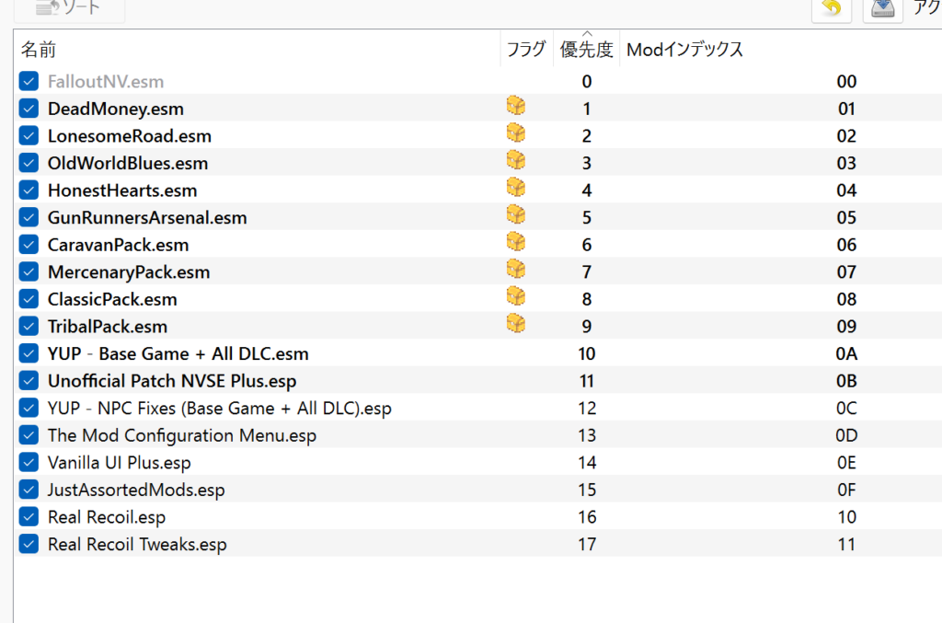Click the flag icon on LonesomeRoad.esm row

coord(516,134)
